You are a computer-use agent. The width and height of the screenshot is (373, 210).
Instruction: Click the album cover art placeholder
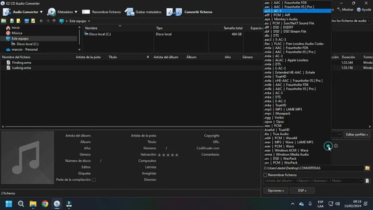(x=27, y=157)
